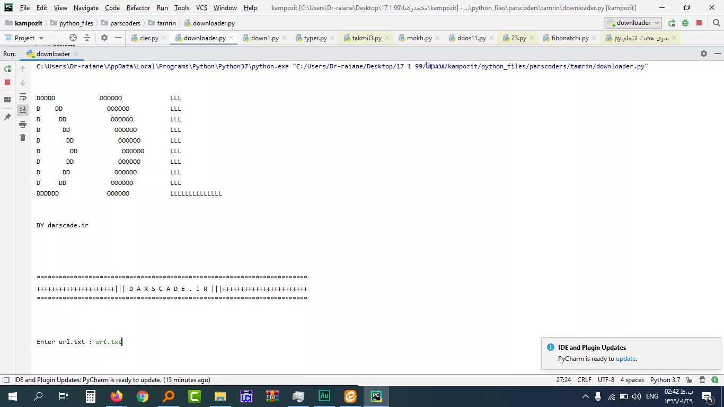Clear console output with trash icon

23,138
